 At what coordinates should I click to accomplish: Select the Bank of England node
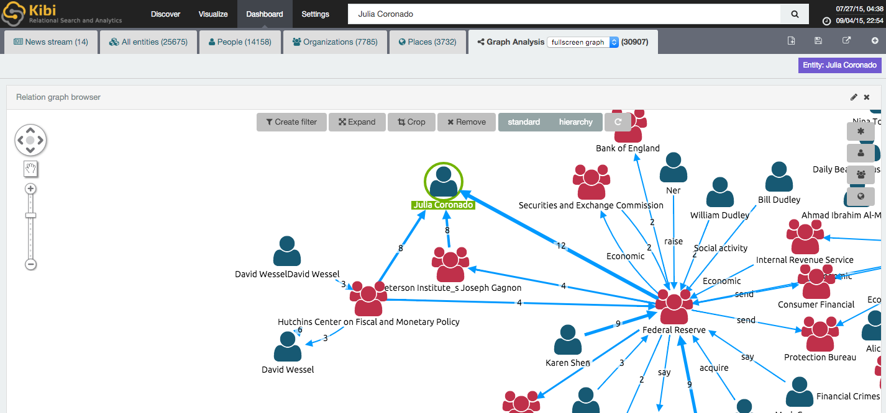click(629, 127)
